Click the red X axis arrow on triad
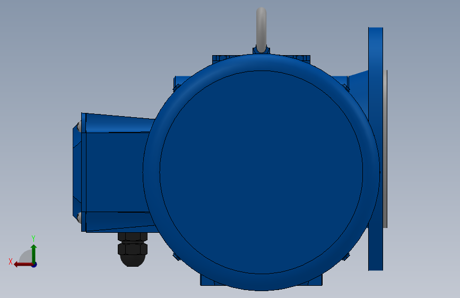This screenshot has width=460, height=298. pyautogui.click(x=23, y=265)
